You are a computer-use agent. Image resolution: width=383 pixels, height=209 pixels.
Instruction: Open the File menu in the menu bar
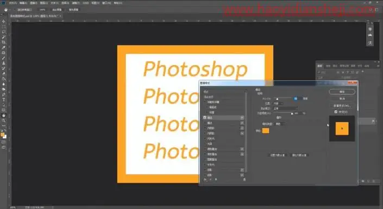tap(12, 3)
